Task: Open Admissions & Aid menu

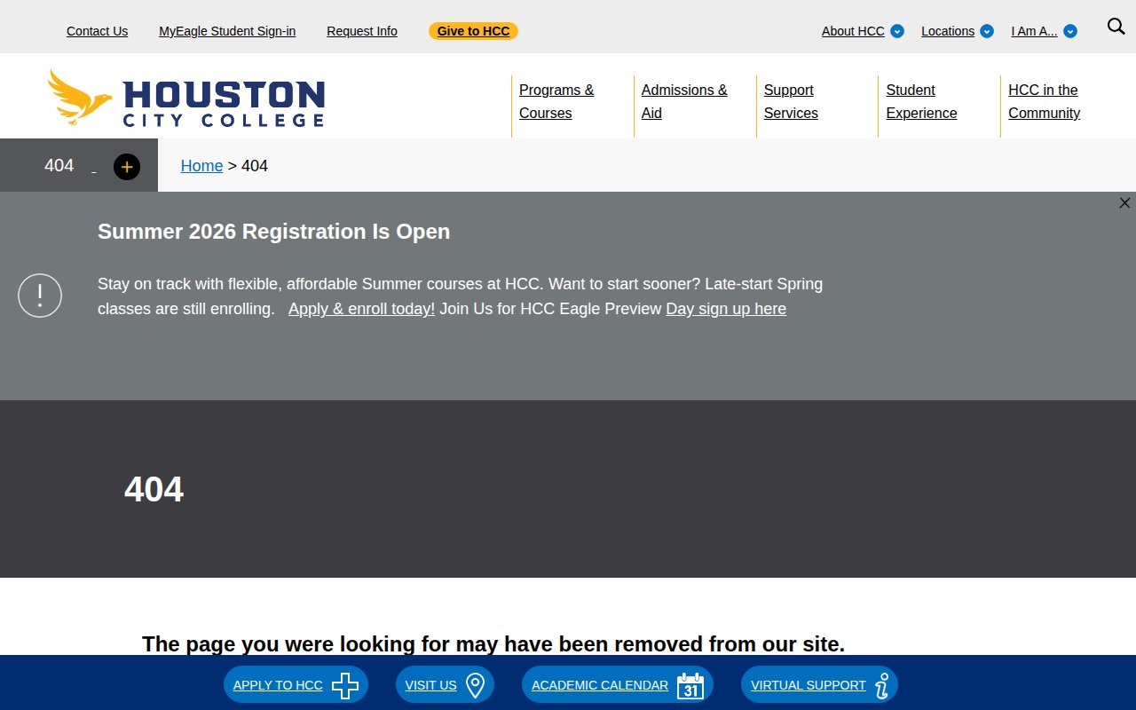Action: pos(683,101)
